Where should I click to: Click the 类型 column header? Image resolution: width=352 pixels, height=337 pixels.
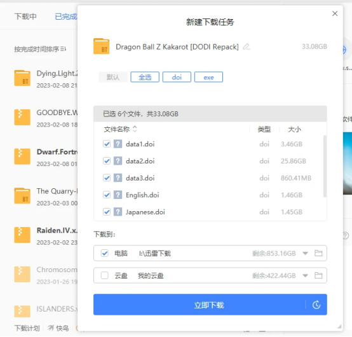click(x=264, y=129)
